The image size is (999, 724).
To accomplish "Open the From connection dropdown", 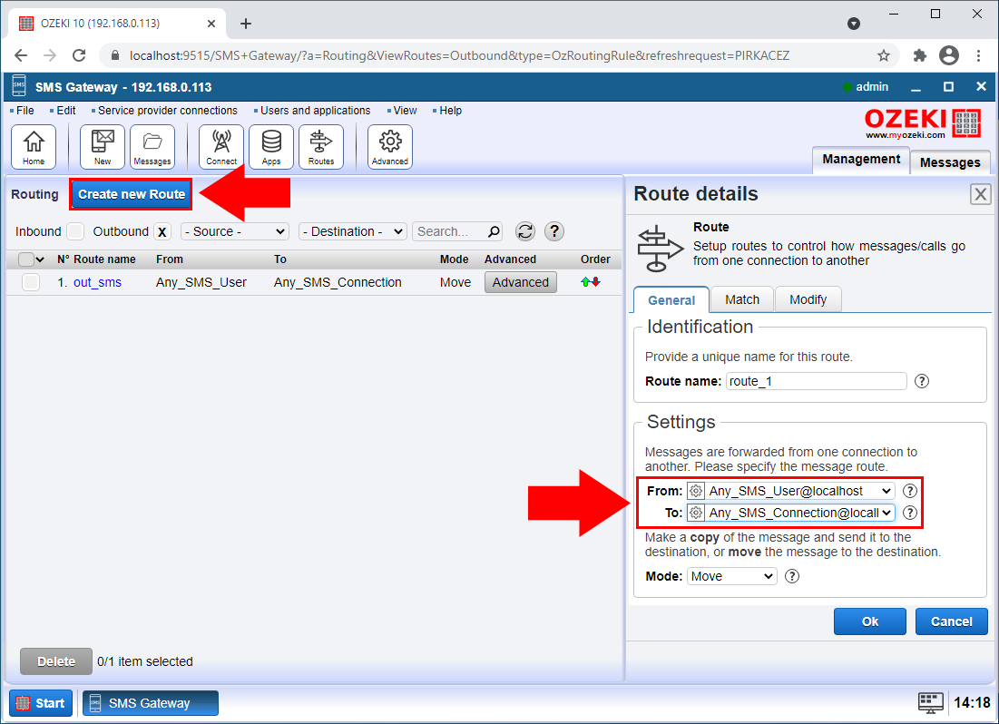I will pyautogui.click(x=799, y=491).
